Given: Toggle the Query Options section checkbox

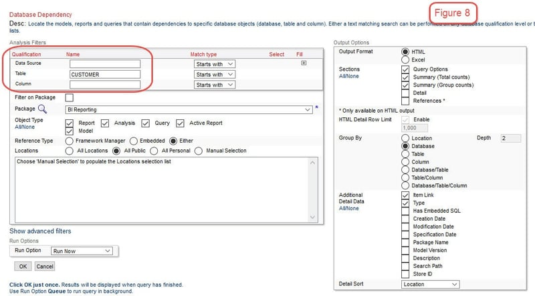Looking at the screenshot, I should (405, 69).
